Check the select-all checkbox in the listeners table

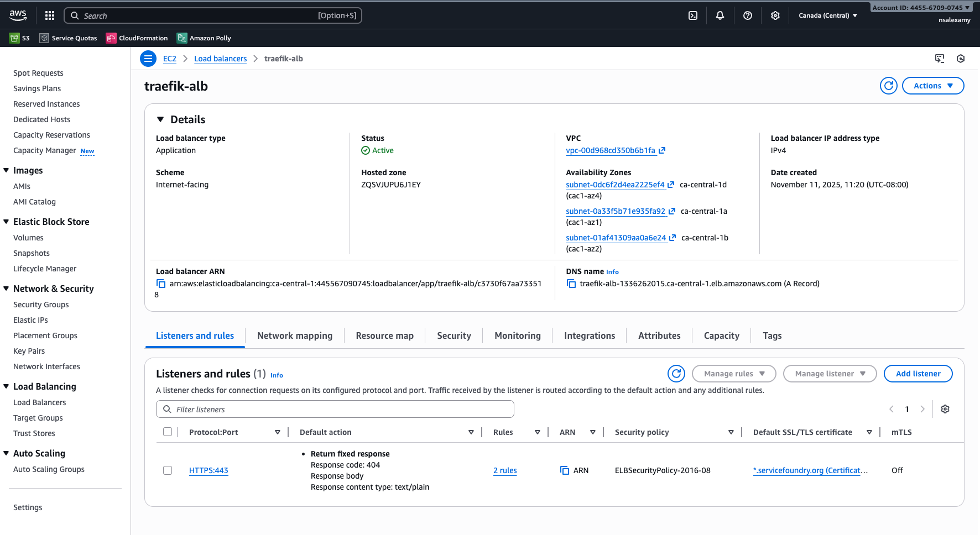tap(168, 432)
